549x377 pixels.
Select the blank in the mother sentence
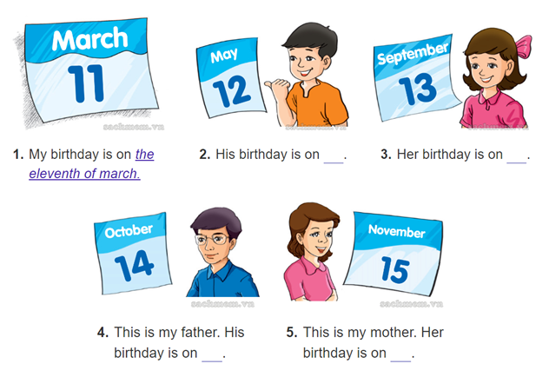point(400,355)
